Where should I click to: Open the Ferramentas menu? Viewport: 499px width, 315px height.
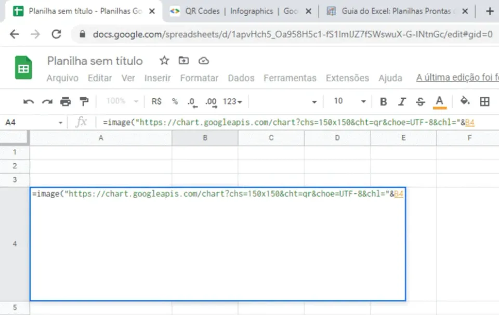(x=290, y=78)
